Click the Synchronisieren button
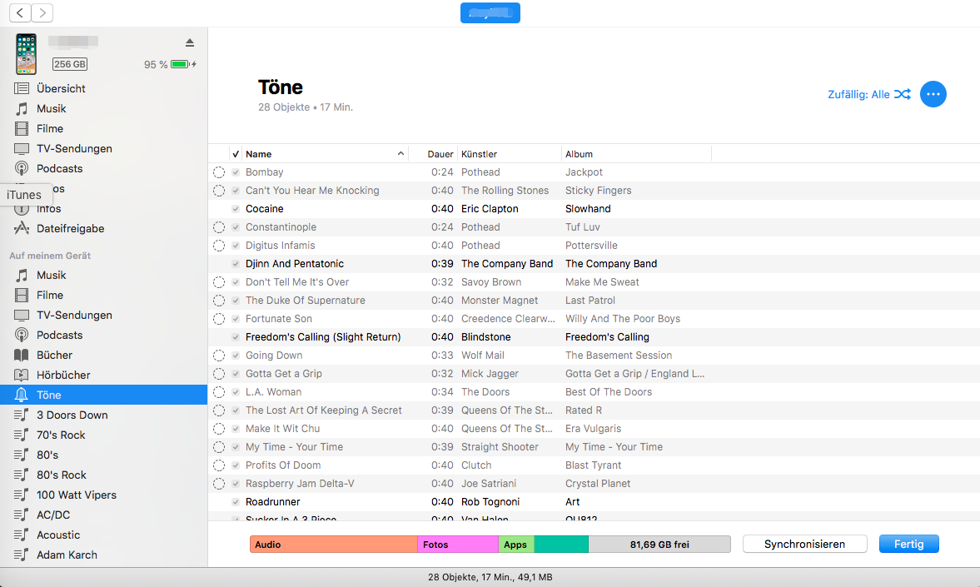 pos(804,544)
